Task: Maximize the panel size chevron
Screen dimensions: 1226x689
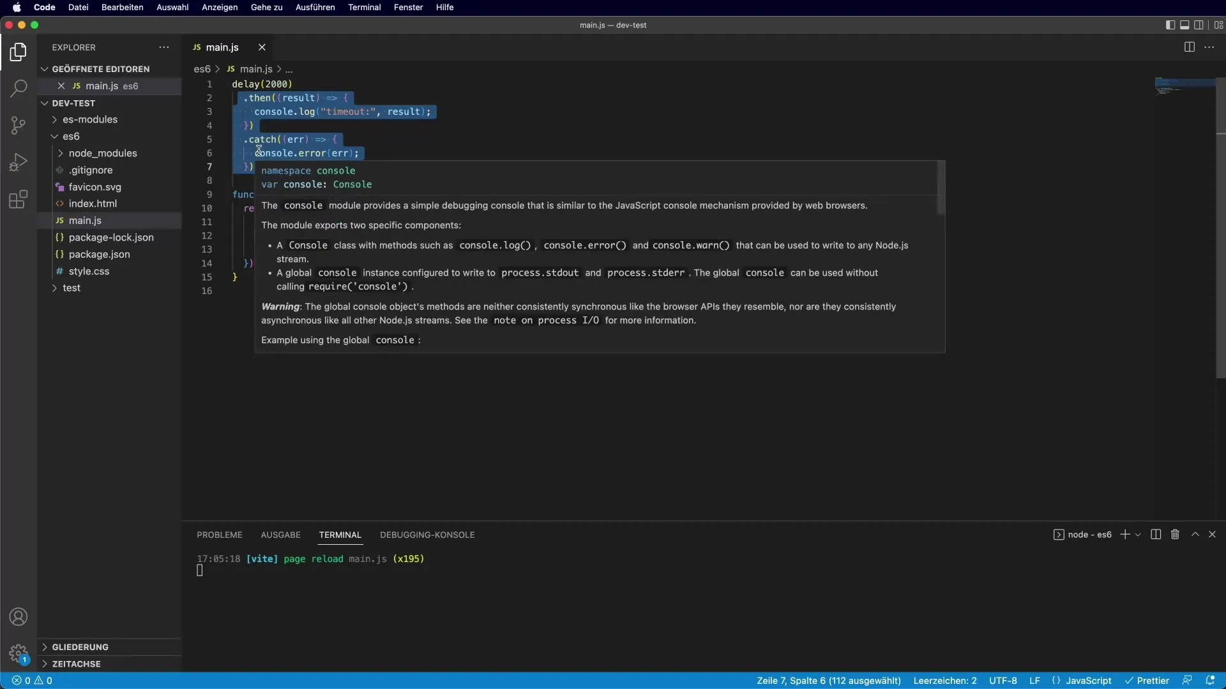Action: (1195, 535)
